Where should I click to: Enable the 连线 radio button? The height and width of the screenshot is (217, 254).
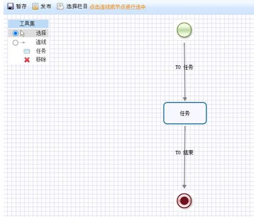point(16,43)
